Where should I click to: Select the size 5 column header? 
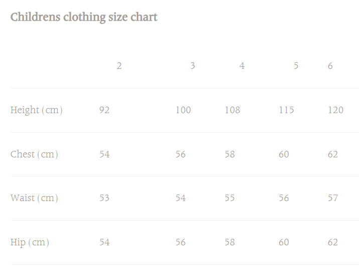pyautogui.click(x=296, y=66)
